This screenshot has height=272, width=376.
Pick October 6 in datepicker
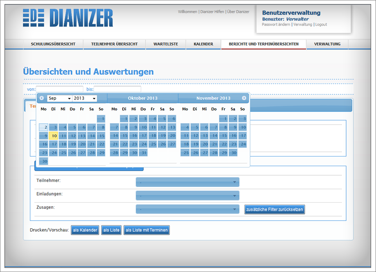coord(172,118)
